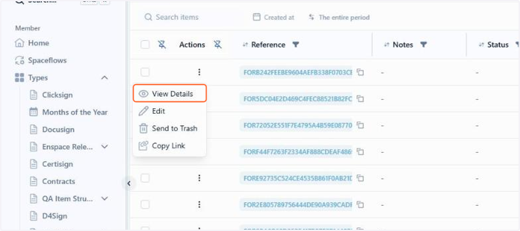Click the Types grid icon

19,78
